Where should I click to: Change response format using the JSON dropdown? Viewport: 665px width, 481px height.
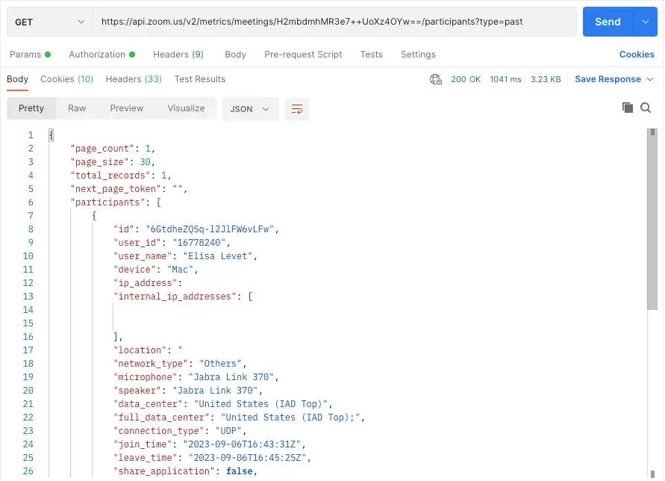[x=250, y=108]
